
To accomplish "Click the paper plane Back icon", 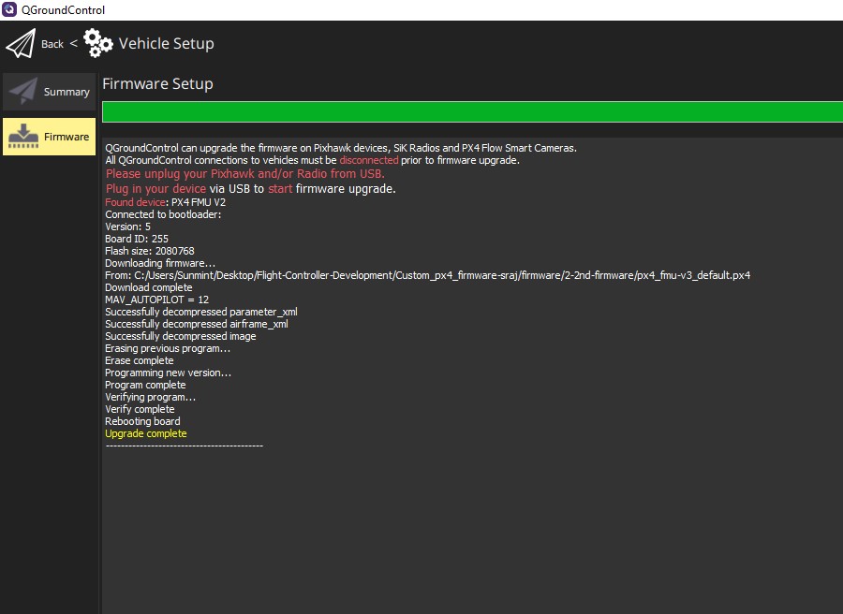I will (21, 43).
